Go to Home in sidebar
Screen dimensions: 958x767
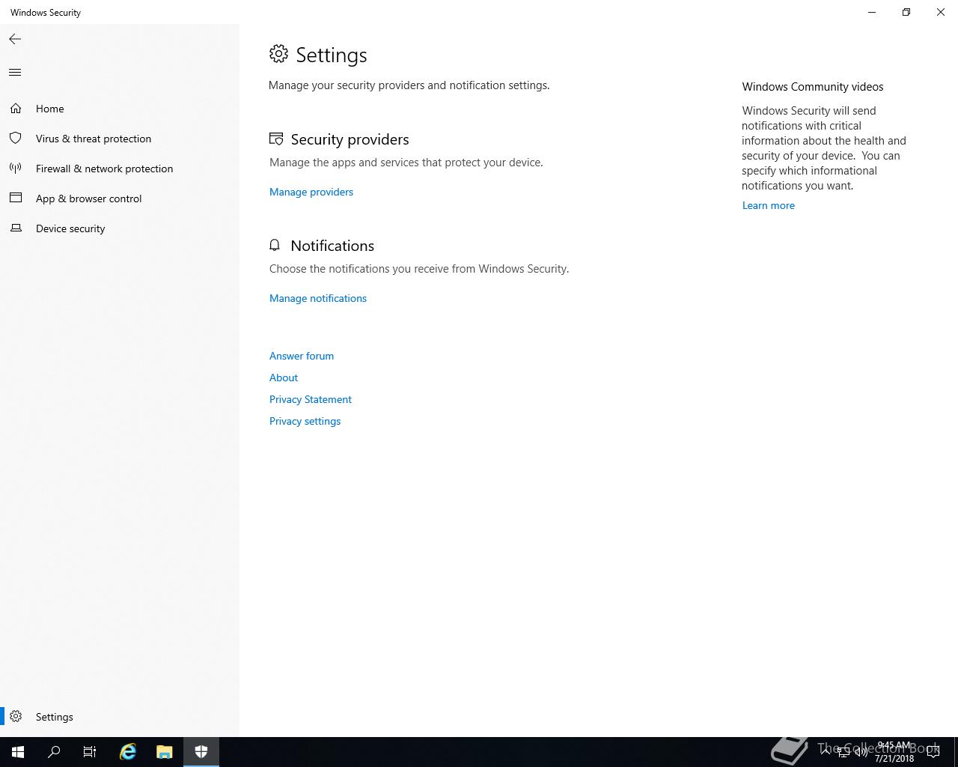tap(120, 109)
